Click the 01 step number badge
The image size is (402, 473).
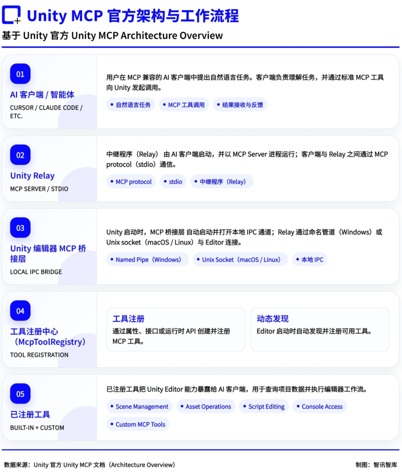[x=20, y=74]
